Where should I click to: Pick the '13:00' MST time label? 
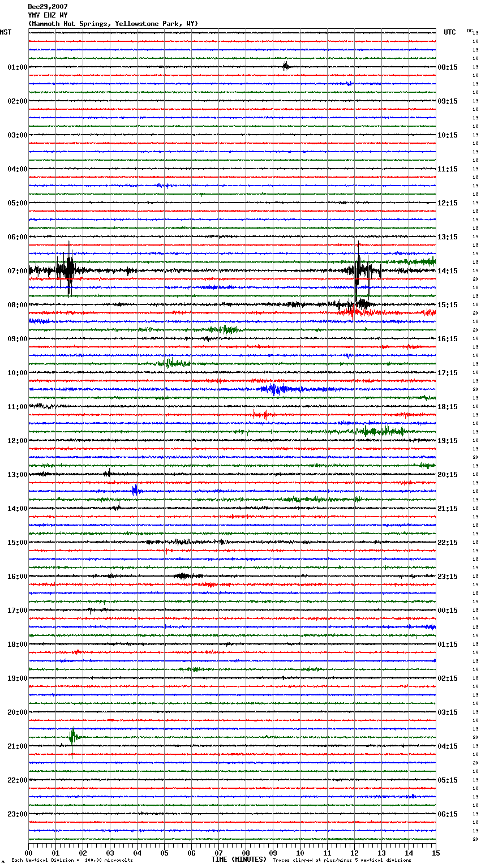pyautogui.click(x=18, y=475)
